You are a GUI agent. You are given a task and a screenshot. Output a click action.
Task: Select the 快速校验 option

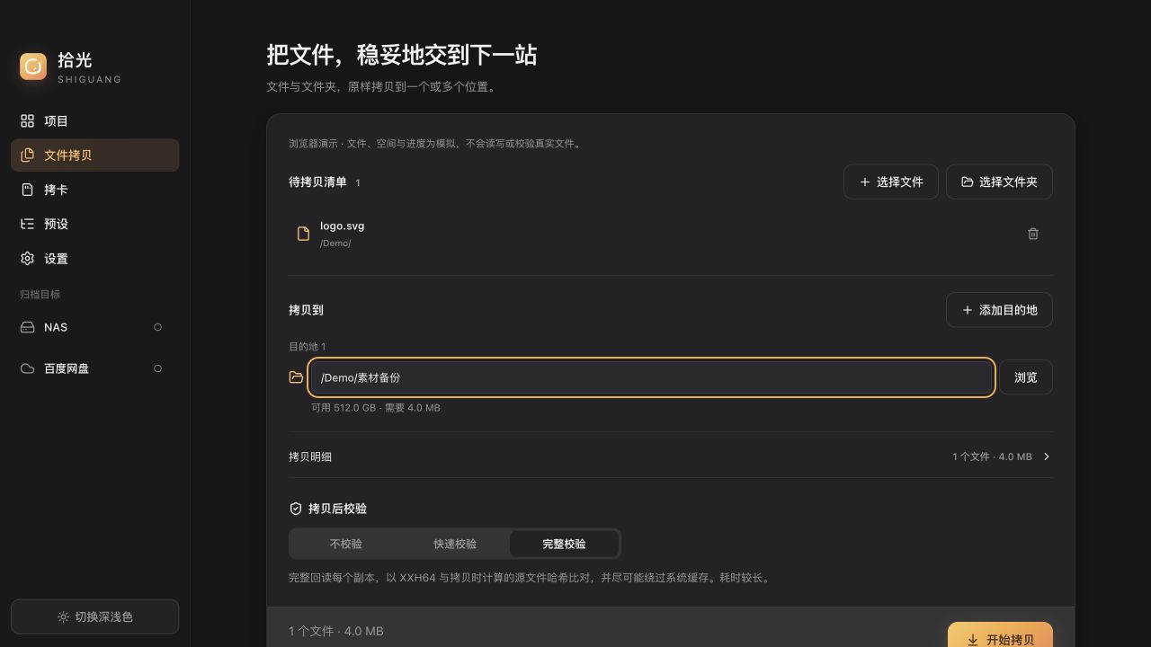[x=455, y=544]
